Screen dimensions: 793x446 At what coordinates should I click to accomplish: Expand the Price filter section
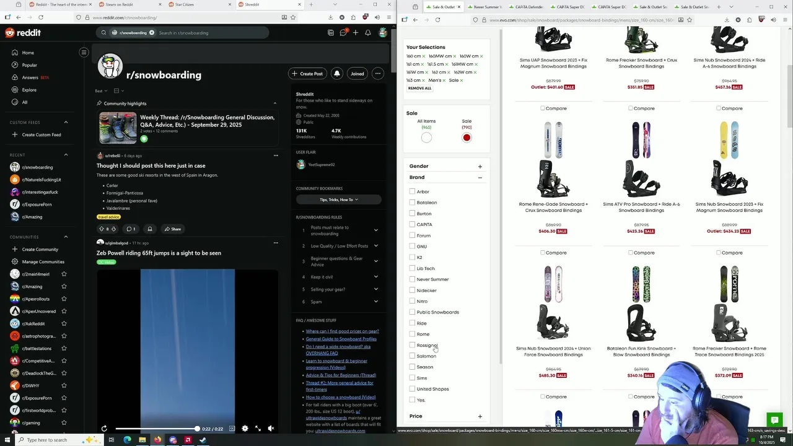(480, 416)
